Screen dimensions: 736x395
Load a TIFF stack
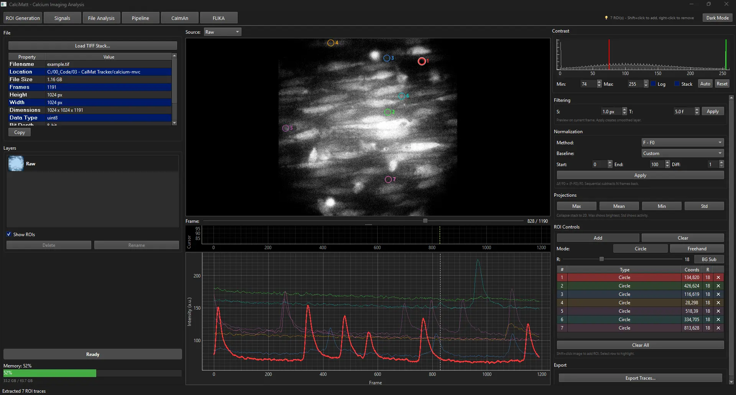(92, 46)
